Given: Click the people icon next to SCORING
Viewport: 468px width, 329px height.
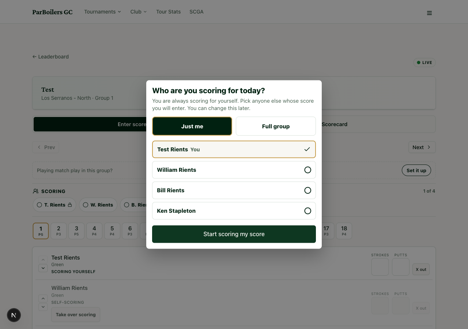Looking at the screenshot, I should (35, 191).
